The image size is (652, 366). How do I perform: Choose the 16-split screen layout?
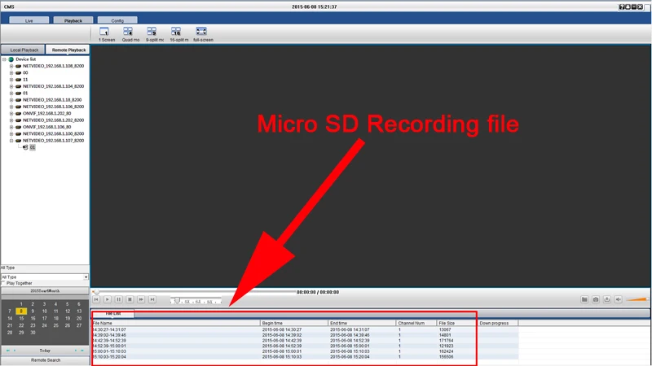point(176,32)
